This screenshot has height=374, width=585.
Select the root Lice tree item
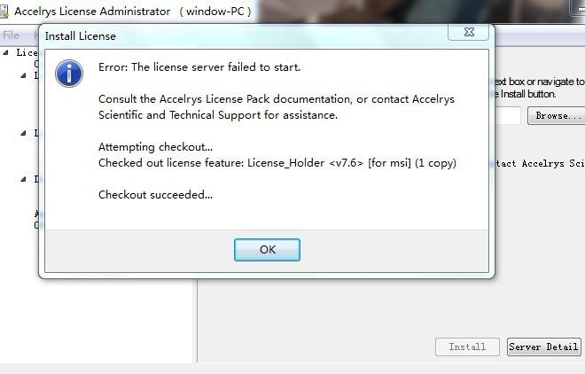27,52
